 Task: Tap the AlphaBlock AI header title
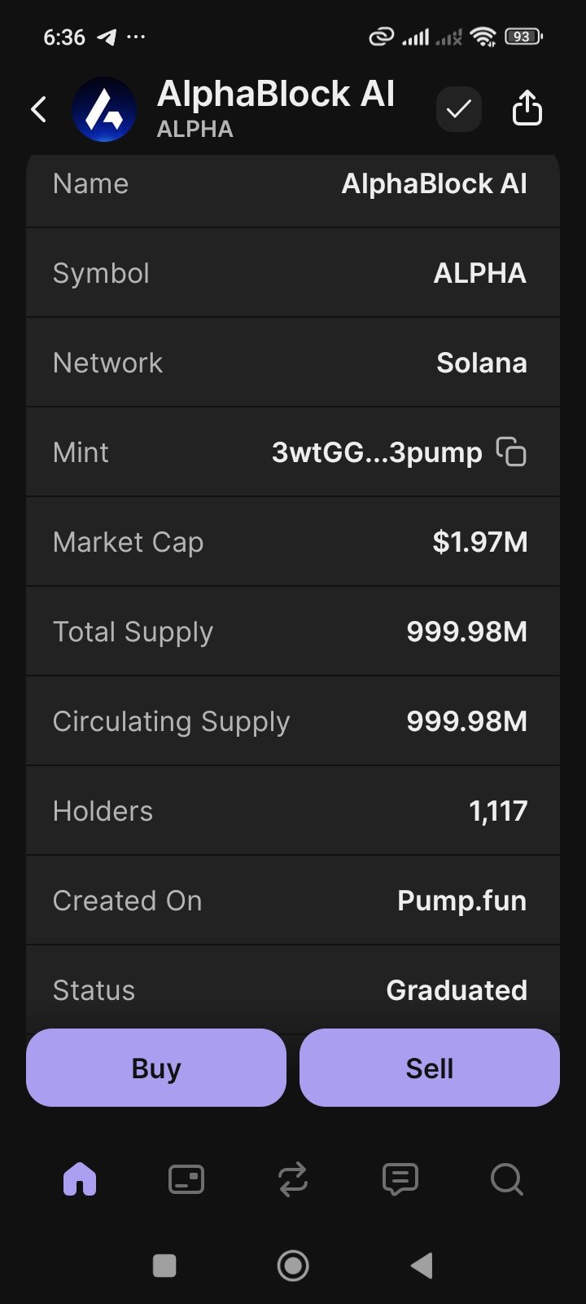tap(276, 95)
